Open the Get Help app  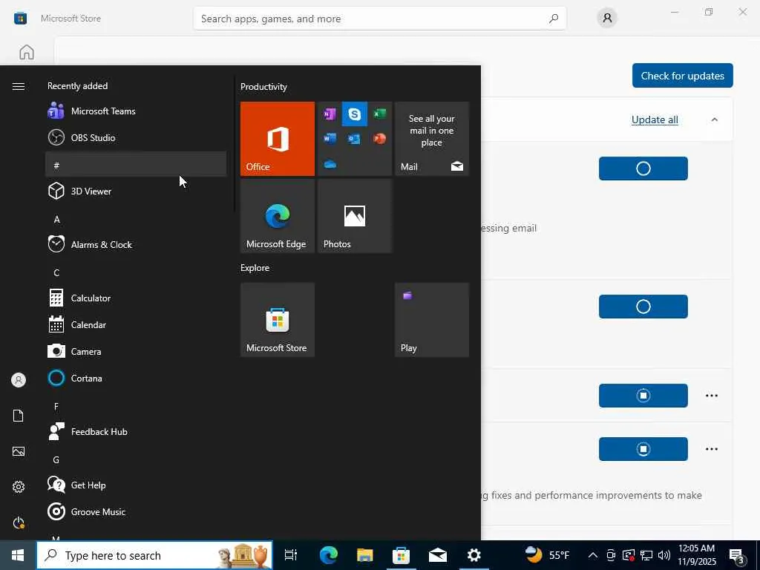click(136, 485)
